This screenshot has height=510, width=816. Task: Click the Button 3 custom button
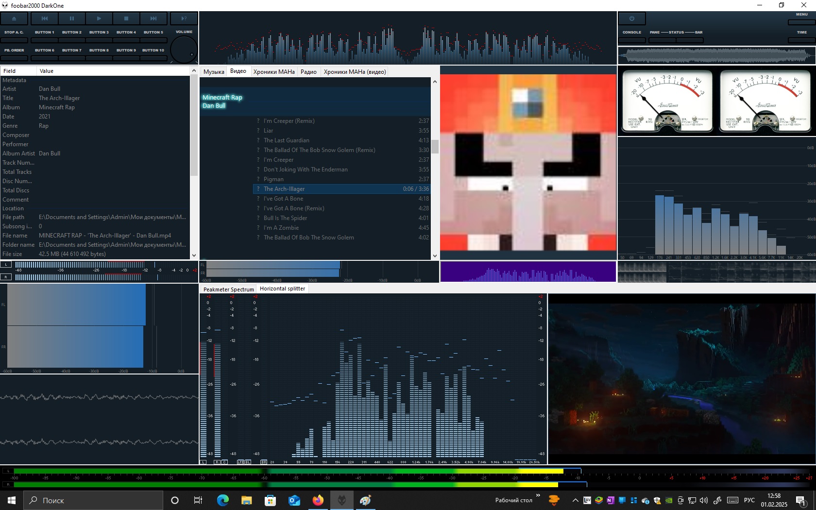click(x=99, y=40)
